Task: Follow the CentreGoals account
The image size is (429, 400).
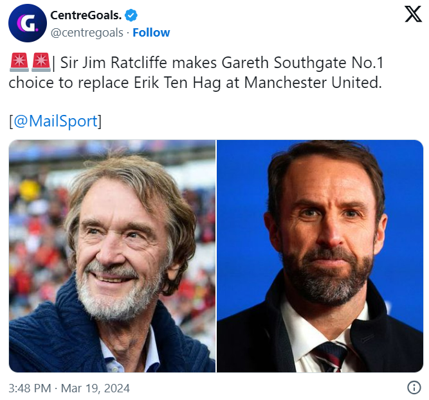Action: (x=151, y=32)
